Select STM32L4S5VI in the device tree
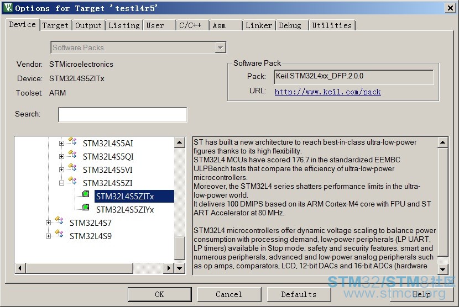The image size is (459, 307). coord(108,170)
